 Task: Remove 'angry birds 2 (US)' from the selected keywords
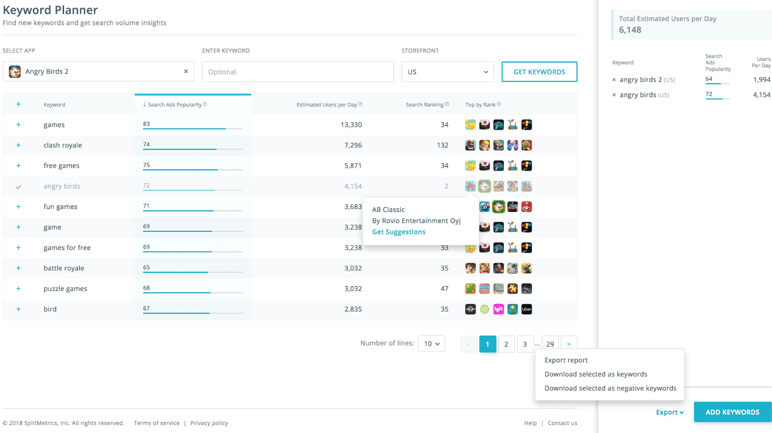click(614, 80)
